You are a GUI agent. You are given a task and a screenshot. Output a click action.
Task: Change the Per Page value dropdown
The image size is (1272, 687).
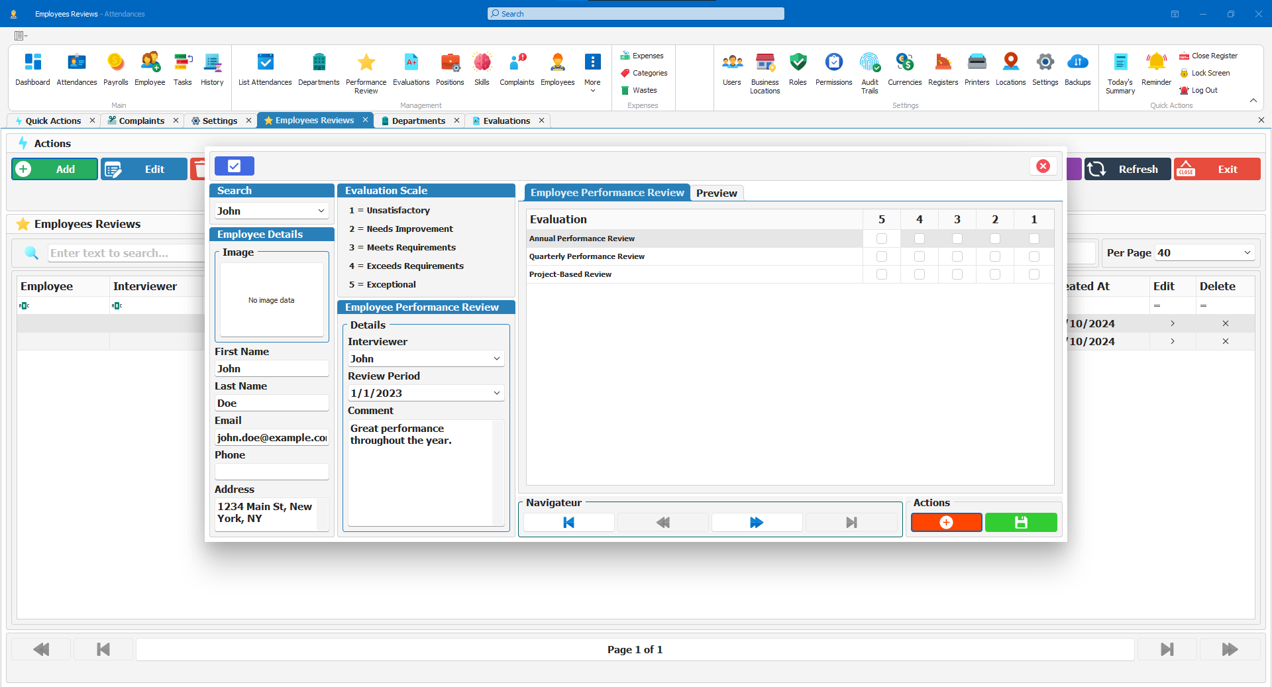coord(1243,252)
